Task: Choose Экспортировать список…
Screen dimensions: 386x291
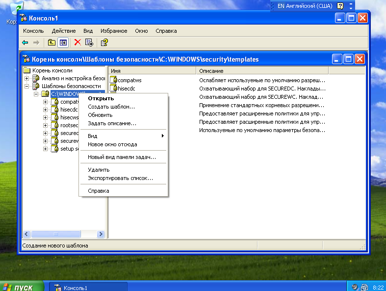Action: tap(123, 178)
